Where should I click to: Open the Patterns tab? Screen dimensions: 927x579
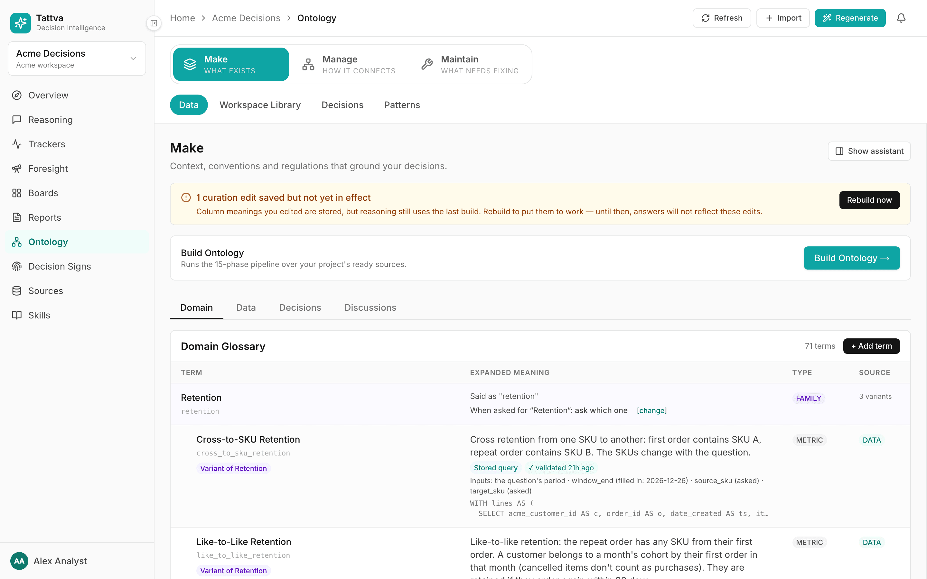point(402,105)
